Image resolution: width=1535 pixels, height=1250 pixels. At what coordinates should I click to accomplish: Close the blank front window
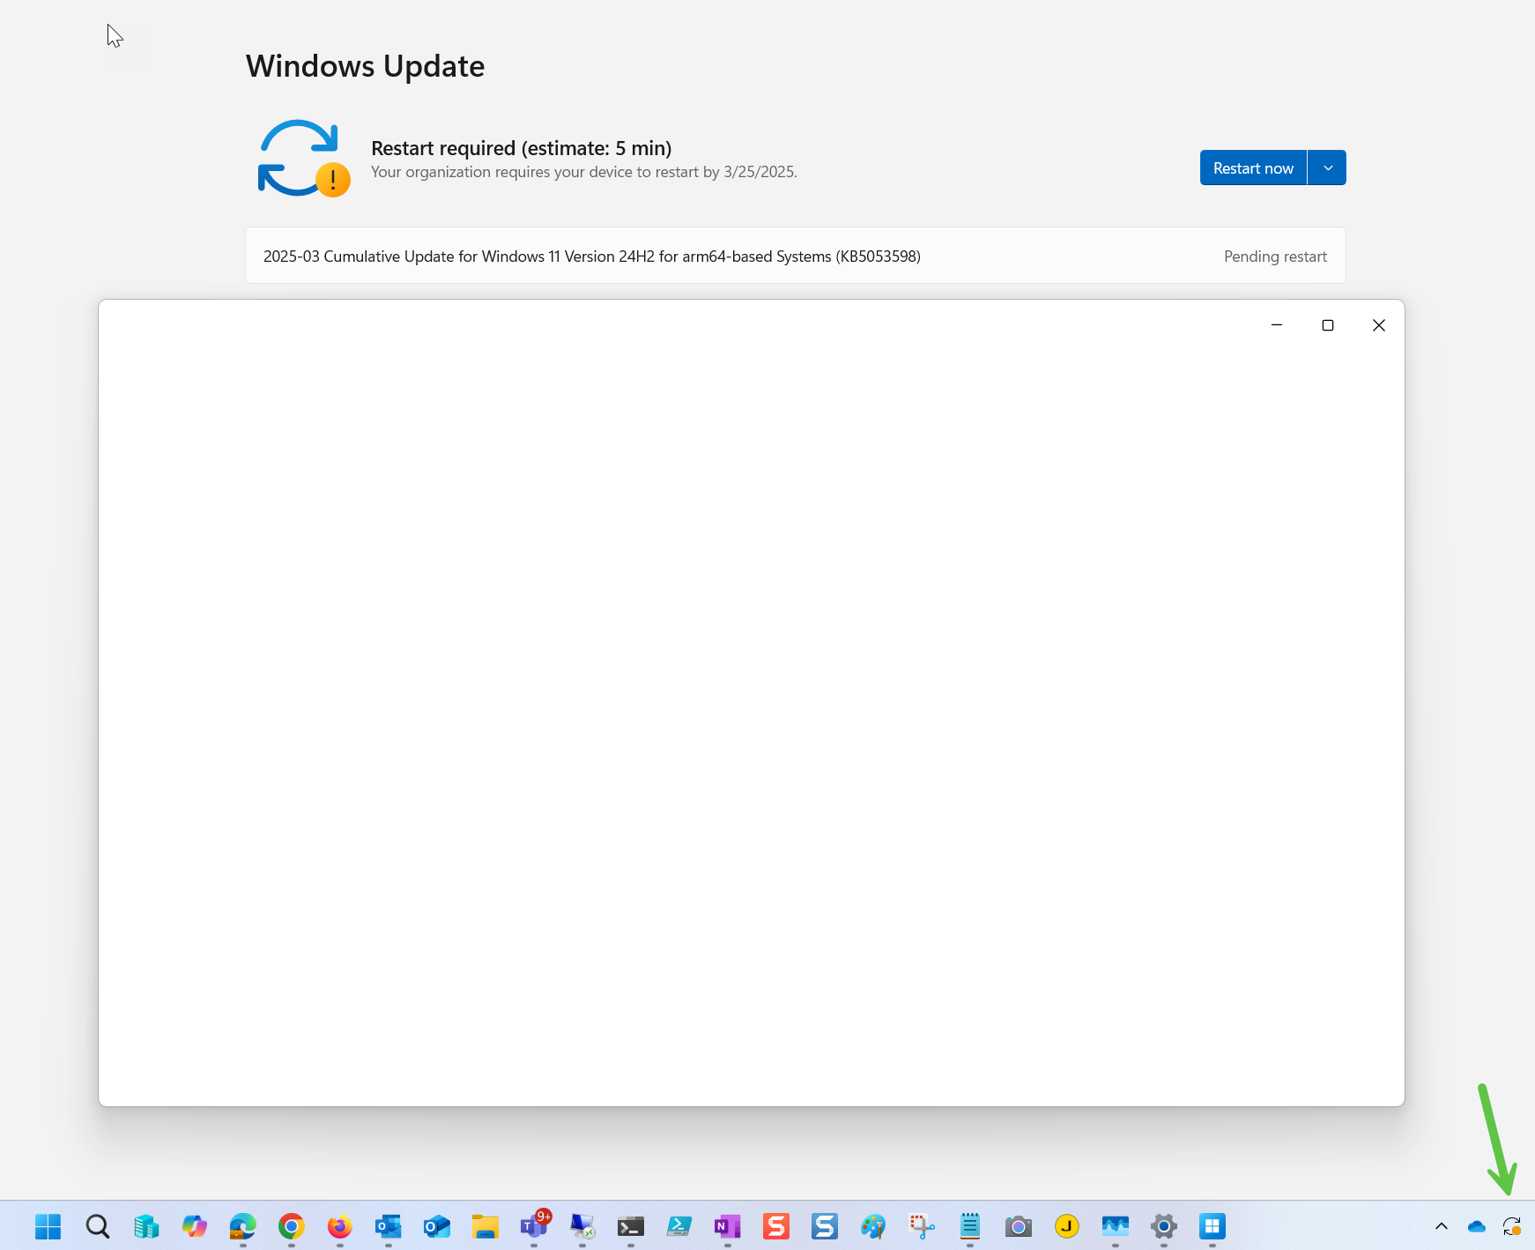click(x=1379, y=325)
